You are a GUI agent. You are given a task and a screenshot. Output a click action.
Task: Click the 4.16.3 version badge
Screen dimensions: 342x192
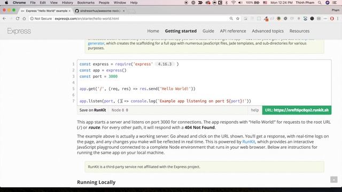[165, 64]
